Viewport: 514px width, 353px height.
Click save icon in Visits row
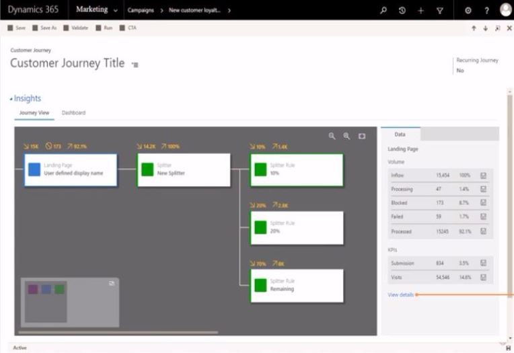click(x=483, y=277)
